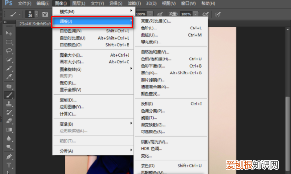291x174 pixels.
Task: Select the Eraser tool
Action: [x=9, y=121]
